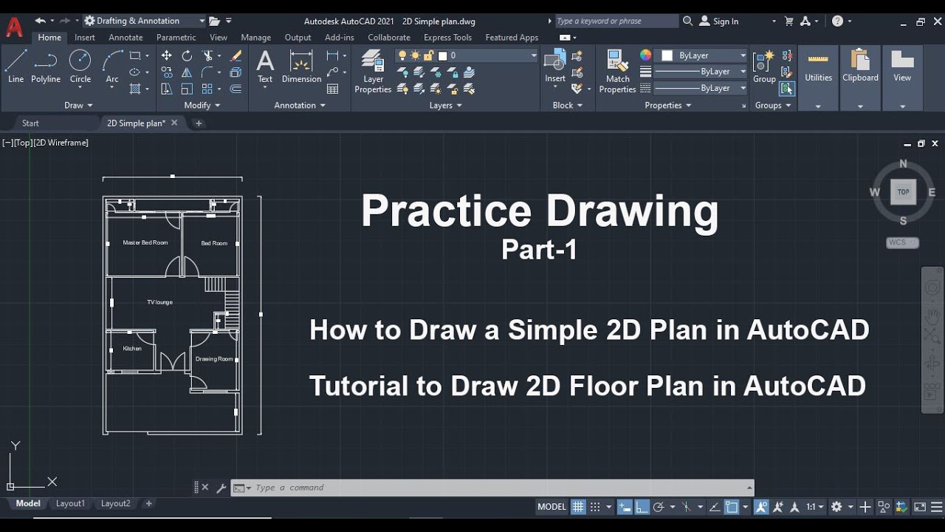Select the Polyline tool
Viewport: 945px width, 532px height.
point(46,66)
